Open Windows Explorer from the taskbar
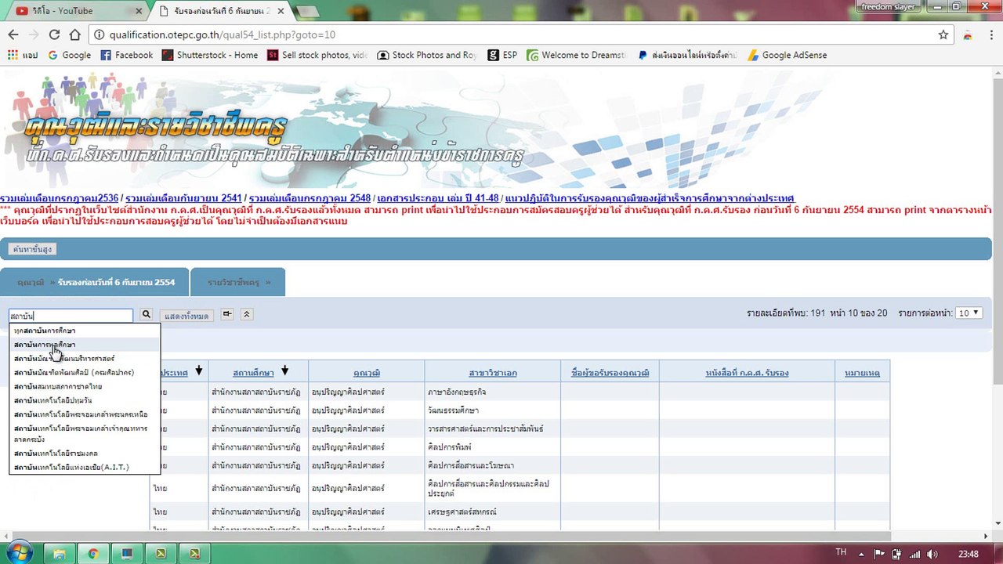 (x=60, y=554)
